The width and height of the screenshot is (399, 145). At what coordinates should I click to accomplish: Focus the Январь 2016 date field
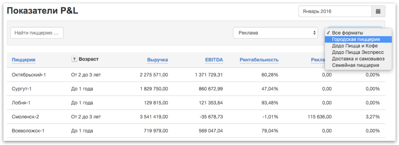click(335, 11)
